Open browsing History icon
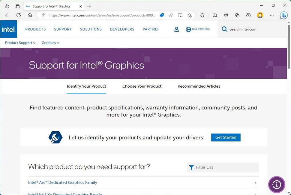291x195 pixels. [248, 15]
